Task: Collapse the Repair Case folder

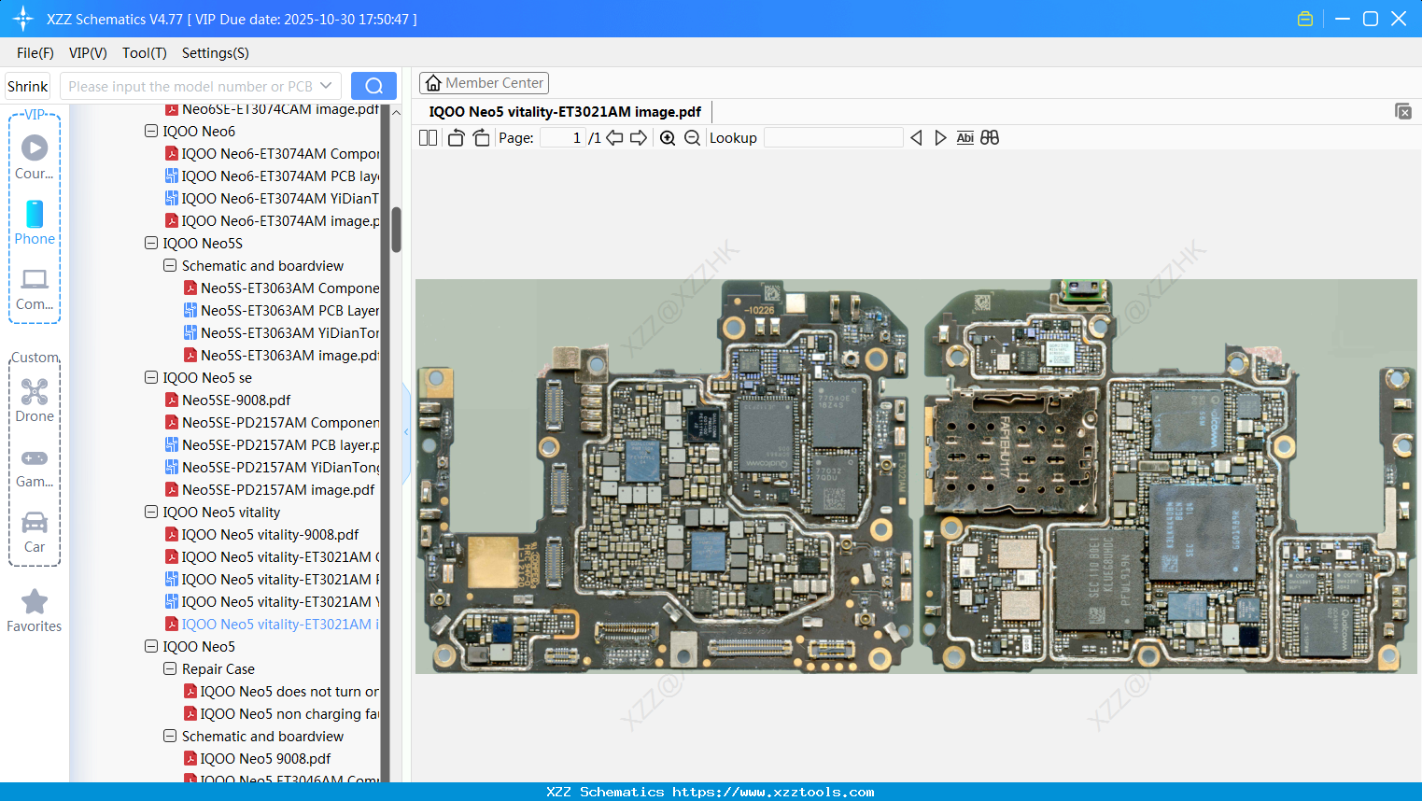Action: point(170,669)
